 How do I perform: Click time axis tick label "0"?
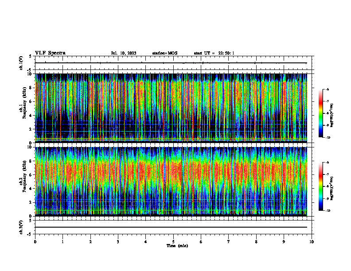coord(35,242)
